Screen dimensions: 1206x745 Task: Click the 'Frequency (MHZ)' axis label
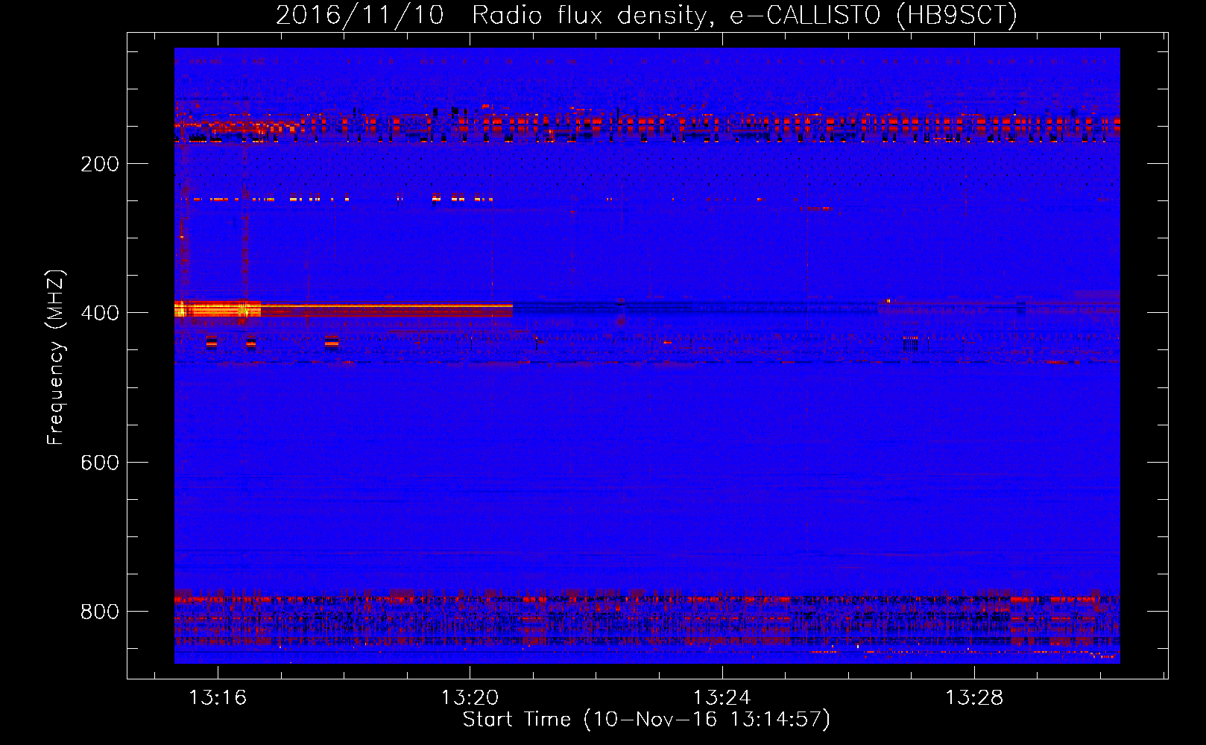click(x=56, y=358)
